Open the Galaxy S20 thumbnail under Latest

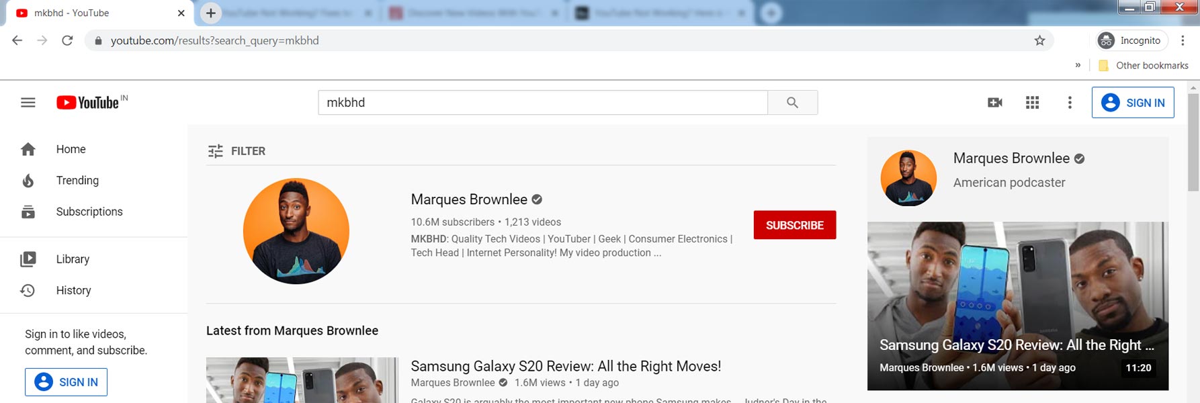[x=302, y=380]
